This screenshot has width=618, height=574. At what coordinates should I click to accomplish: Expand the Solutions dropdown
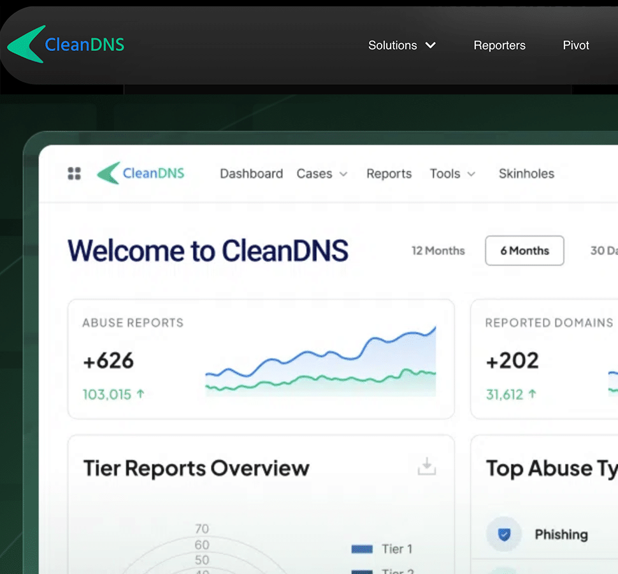pos(401,45)
